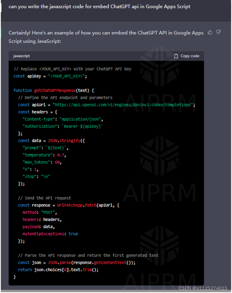Screen dimensions: 232x293
Task: Click getContentText in the code
Action: click(110, 263)
